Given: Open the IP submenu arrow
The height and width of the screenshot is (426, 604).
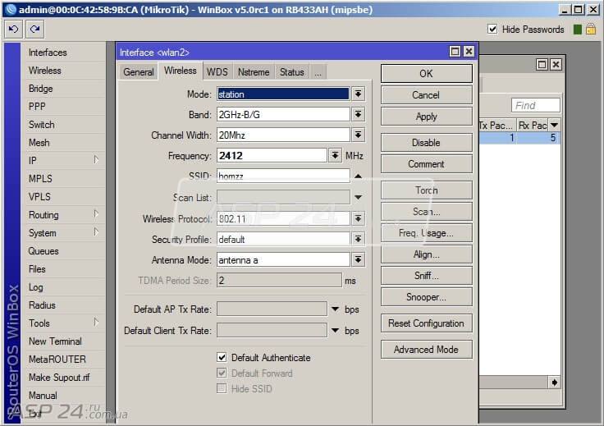Looking at the screenshot, I should pyautogui.click(x=96, y=160).
